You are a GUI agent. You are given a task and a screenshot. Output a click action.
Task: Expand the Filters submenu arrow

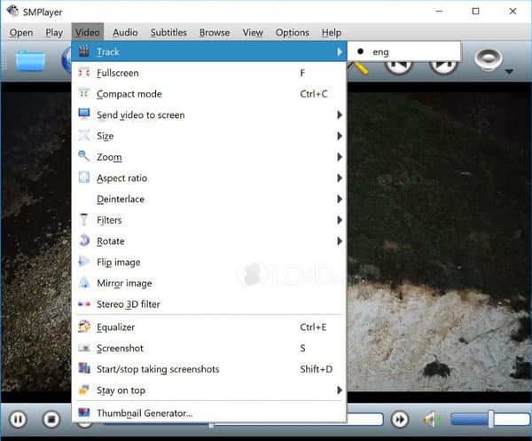click(340, 220)
